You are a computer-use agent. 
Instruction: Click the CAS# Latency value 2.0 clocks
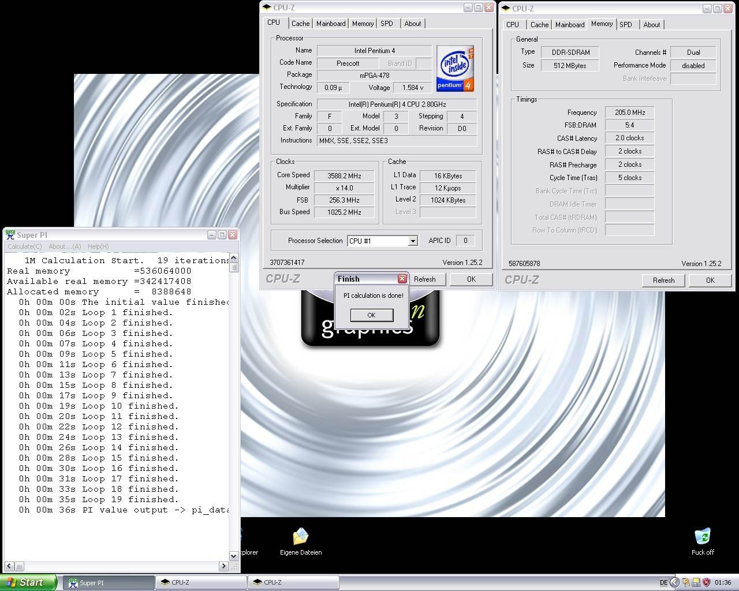click(x=630, y=138)
